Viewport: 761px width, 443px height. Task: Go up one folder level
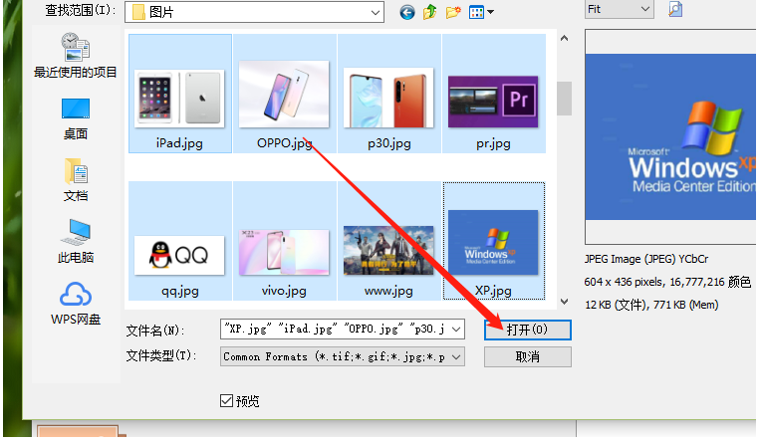click(429, 12)
